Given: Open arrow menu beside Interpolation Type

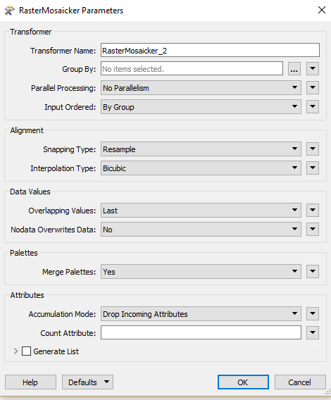Looking at the screenshot, I should (x=313, y=168).
